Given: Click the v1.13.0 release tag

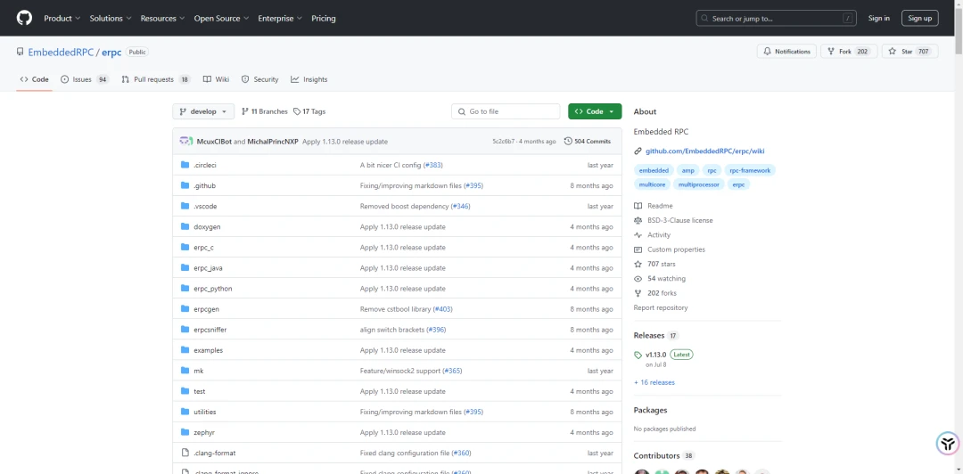Looking at the screenshot, I should pyautogui.click(x=655, y=355).
